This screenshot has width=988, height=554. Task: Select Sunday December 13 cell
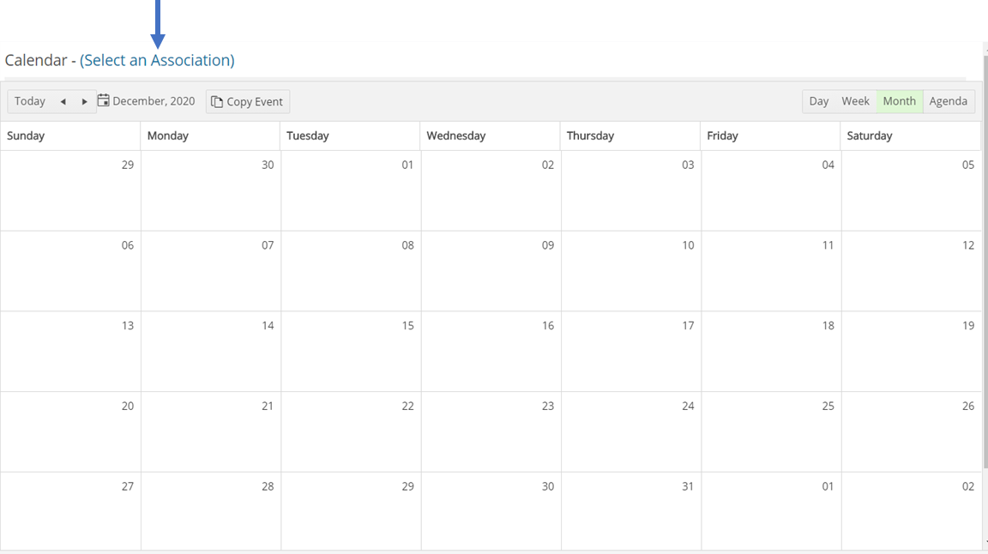(x=70, y=351)
